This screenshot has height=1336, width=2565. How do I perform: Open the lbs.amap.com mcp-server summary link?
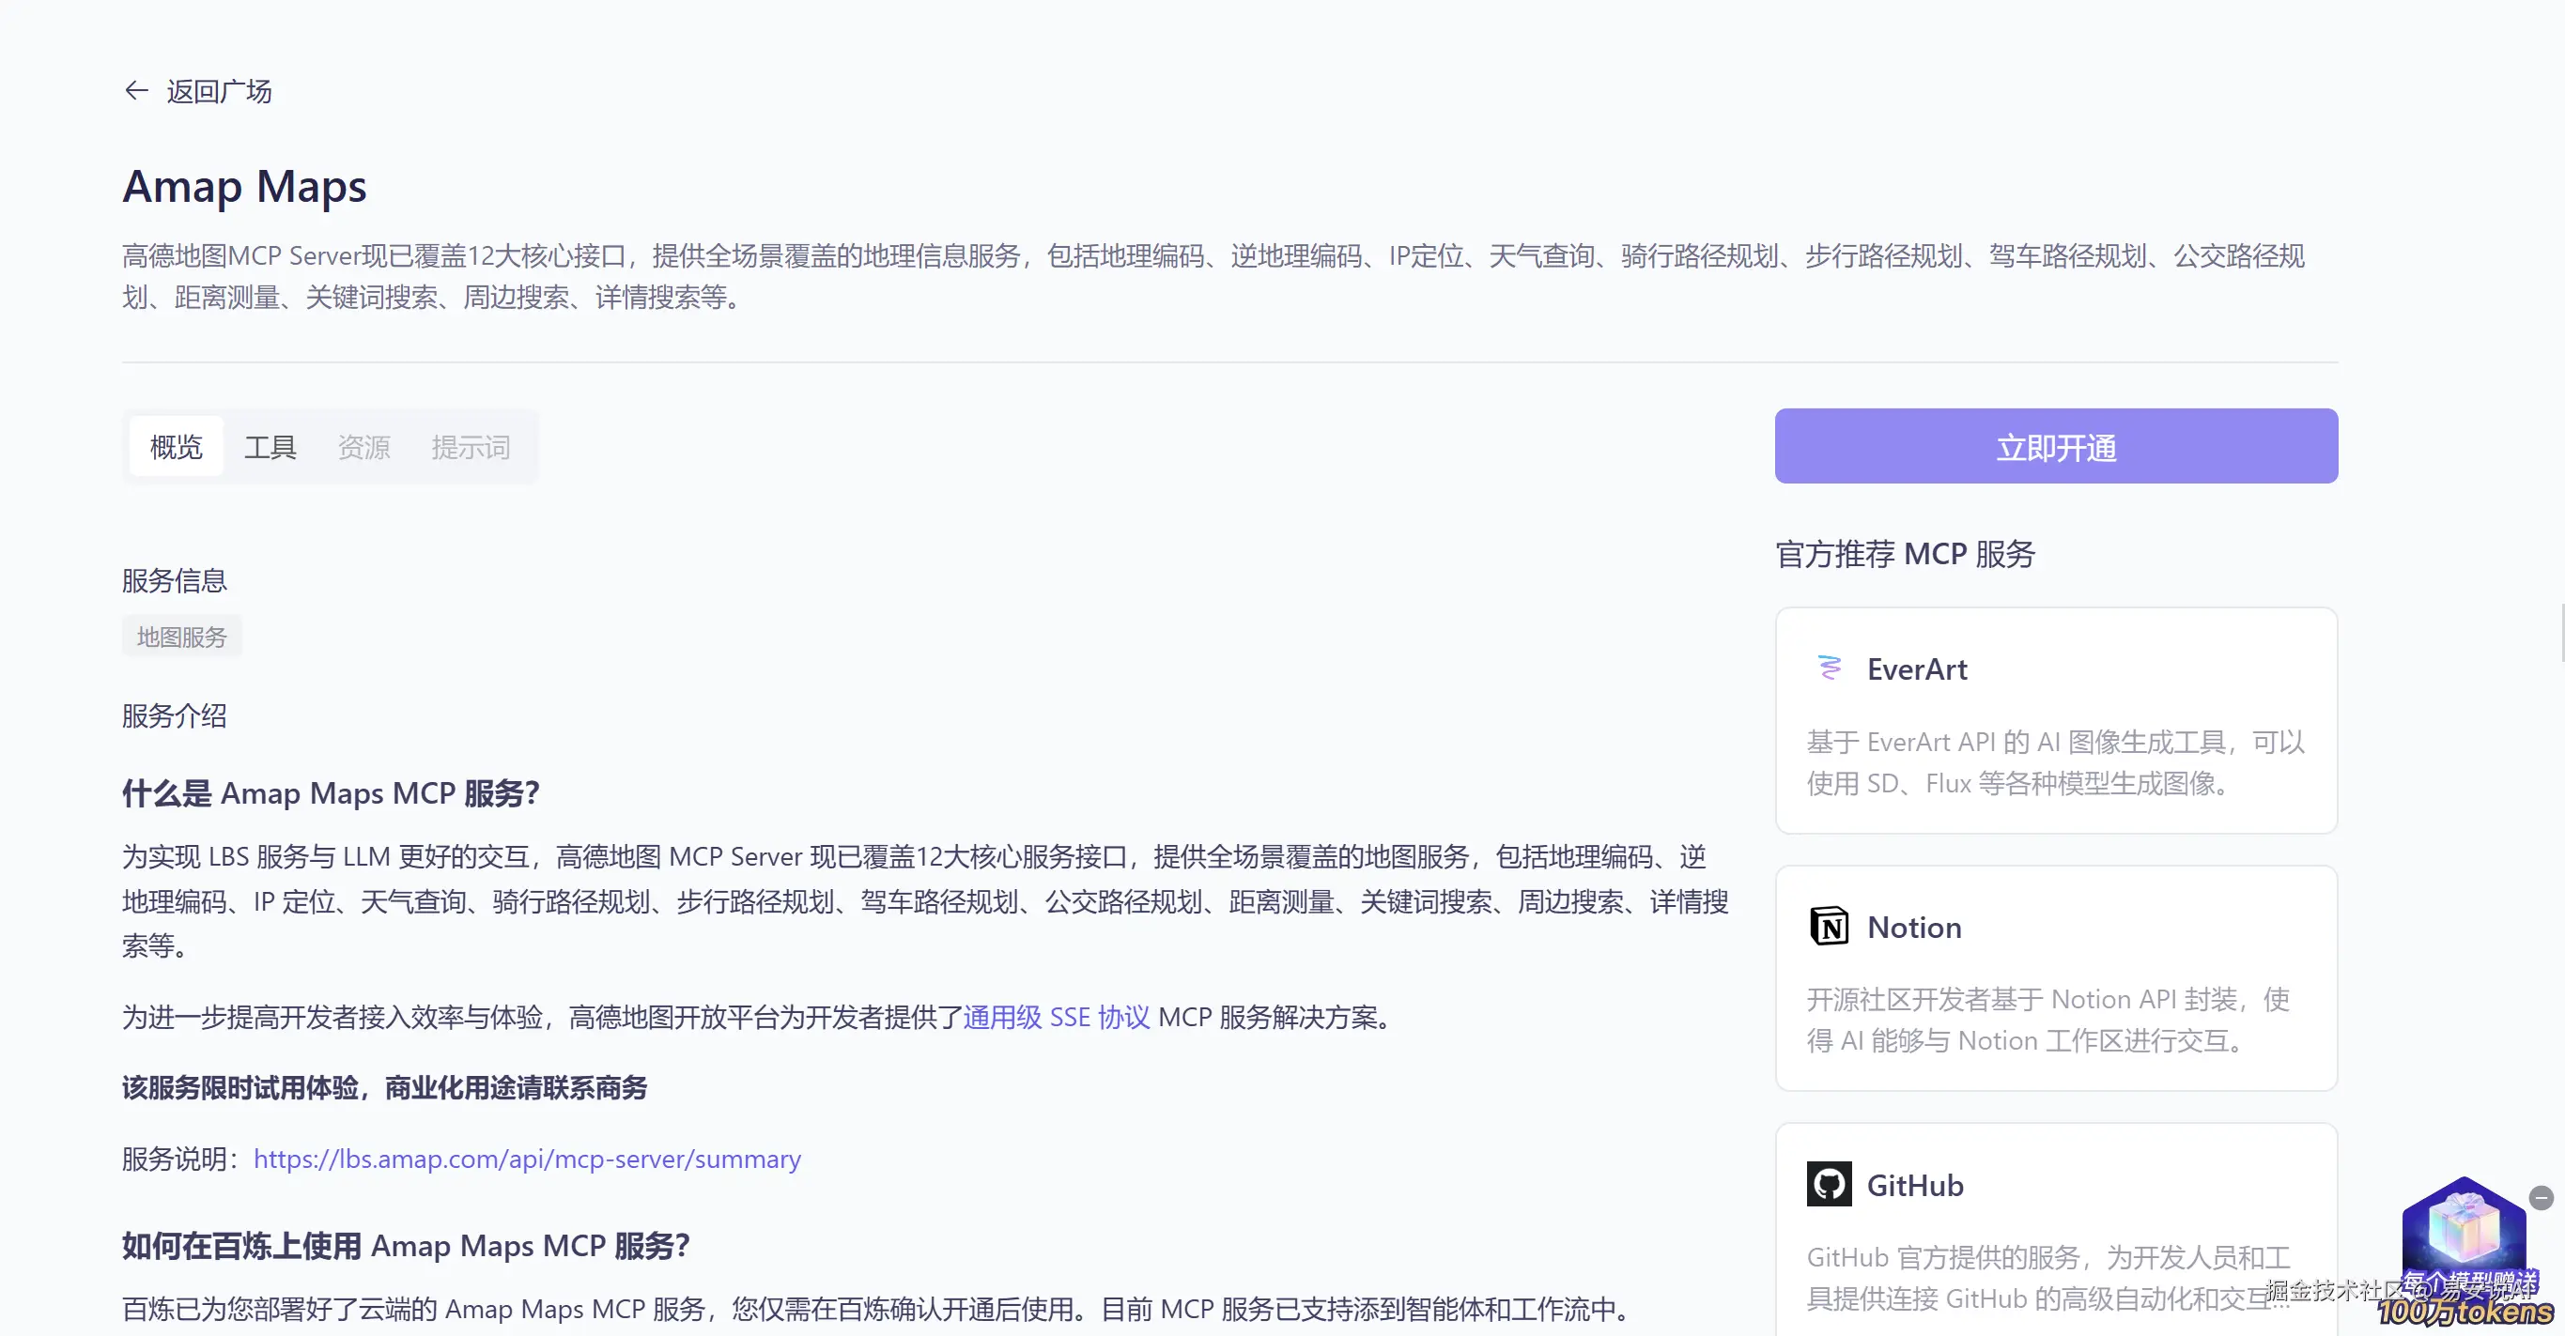pyautogui.click(x=527, y=1159)
